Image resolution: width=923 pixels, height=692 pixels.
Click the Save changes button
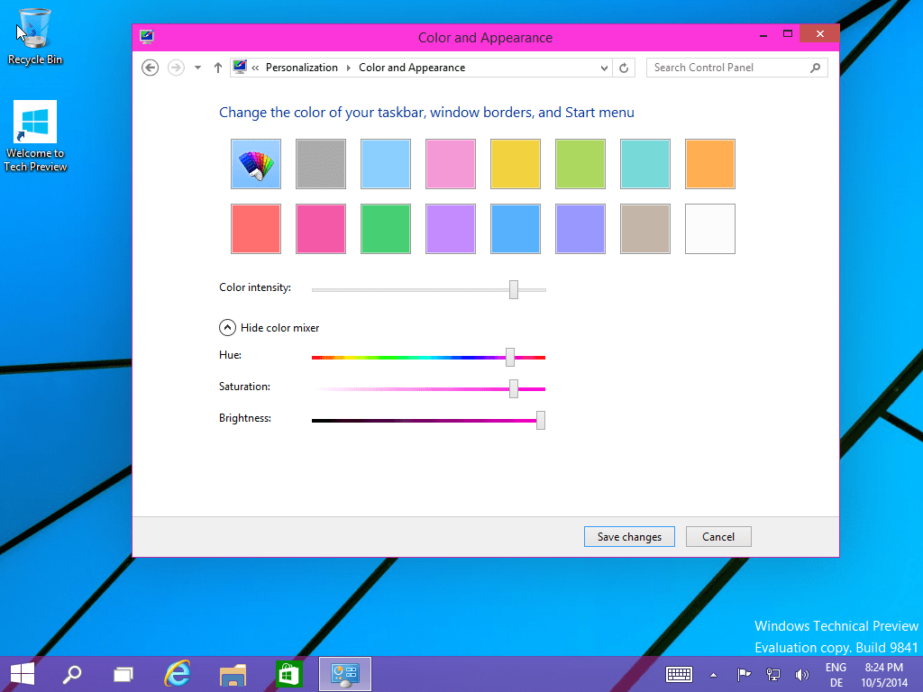tap(629, 537)
